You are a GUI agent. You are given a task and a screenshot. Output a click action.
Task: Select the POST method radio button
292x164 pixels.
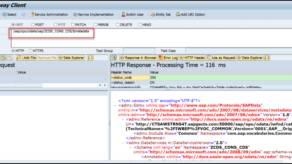pos(33,24)
